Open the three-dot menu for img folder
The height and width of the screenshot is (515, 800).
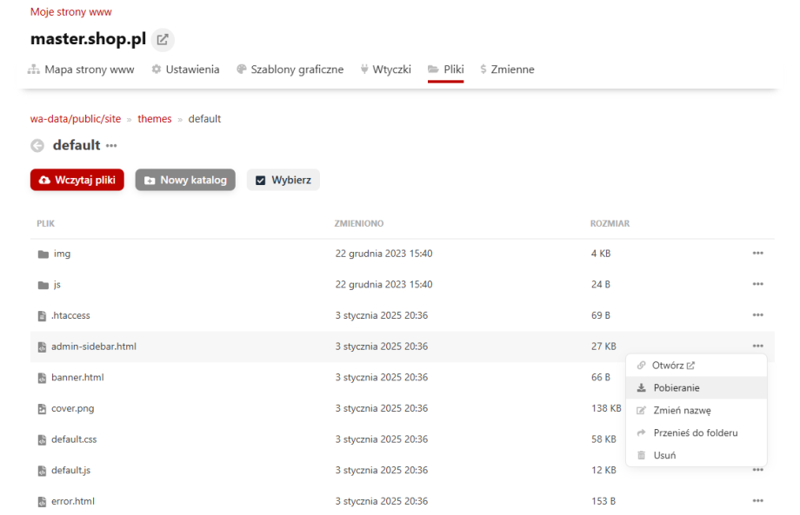(x=757, y=254)
